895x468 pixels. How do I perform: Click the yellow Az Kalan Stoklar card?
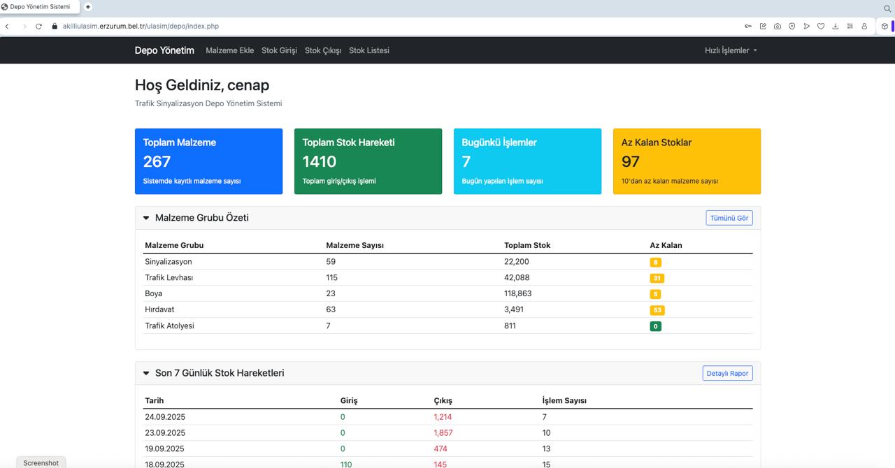tap(687, 161)
